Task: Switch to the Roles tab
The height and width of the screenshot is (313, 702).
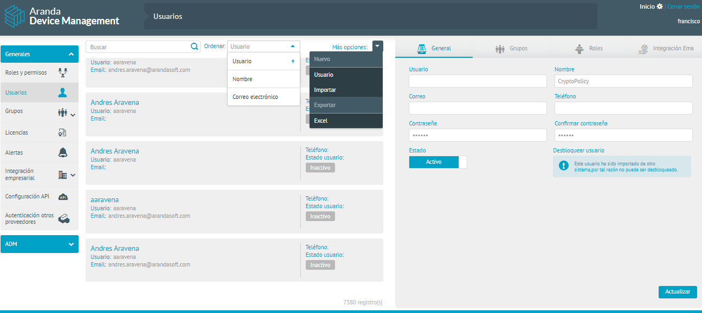Action: pos(589,48)
